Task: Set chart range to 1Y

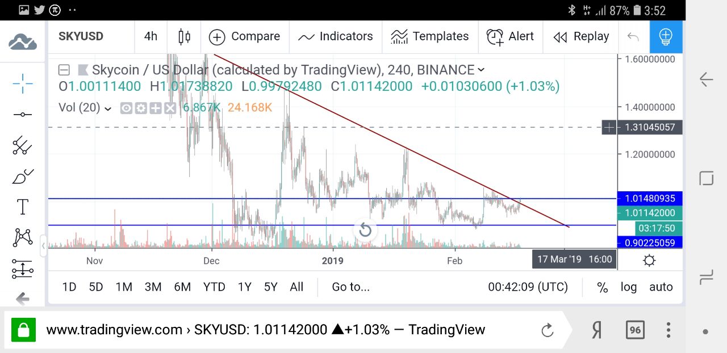Action: tap(244, 287)
